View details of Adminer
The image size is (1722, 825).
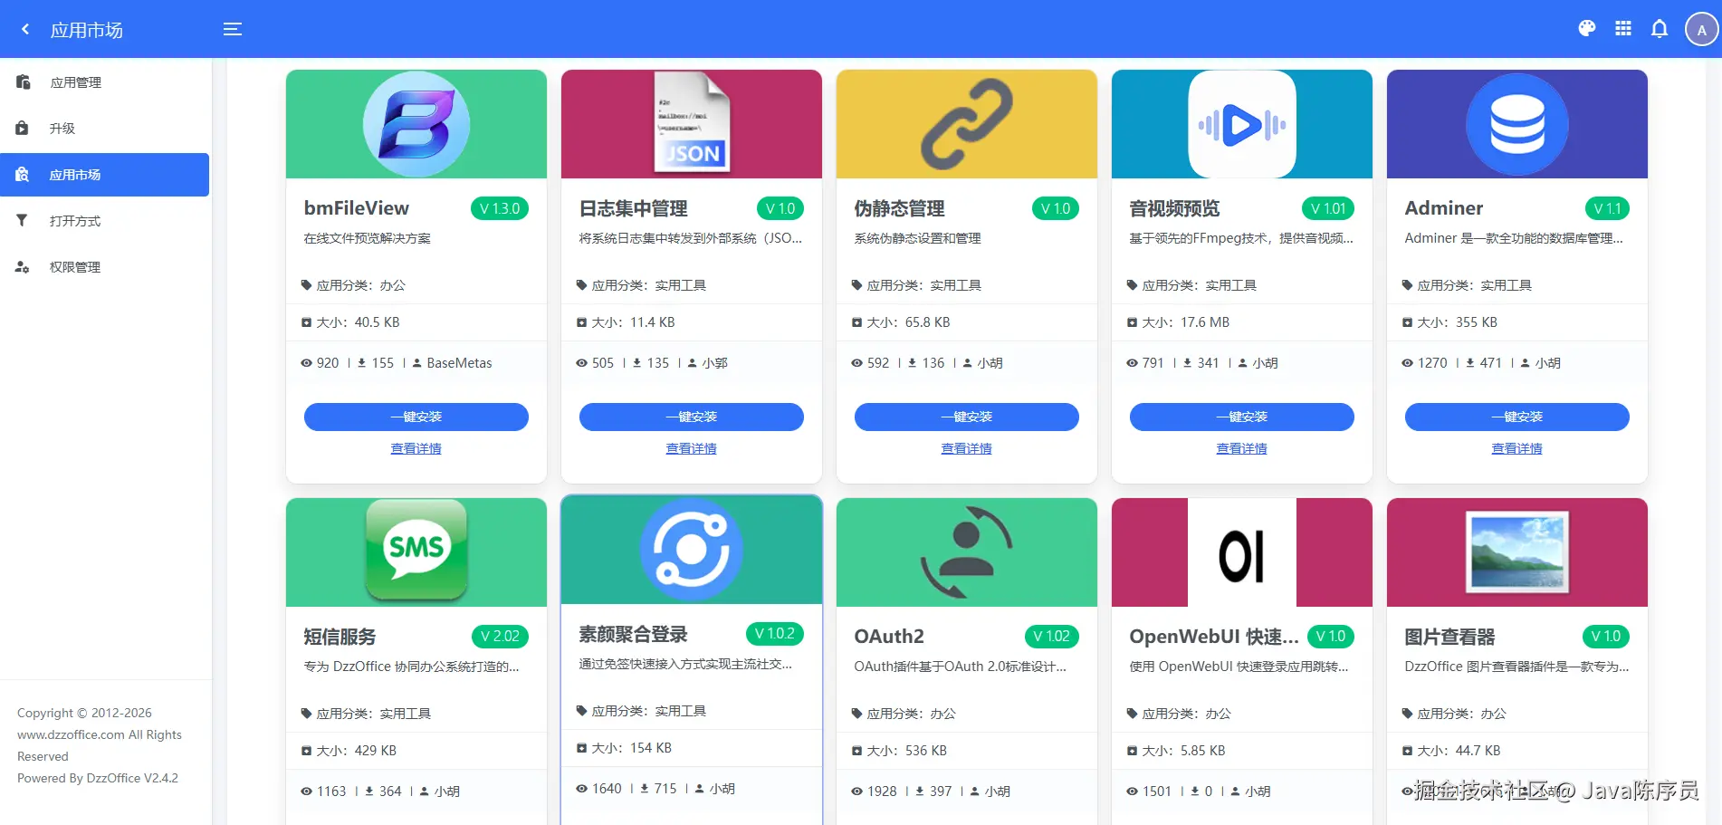(1517, 448)
